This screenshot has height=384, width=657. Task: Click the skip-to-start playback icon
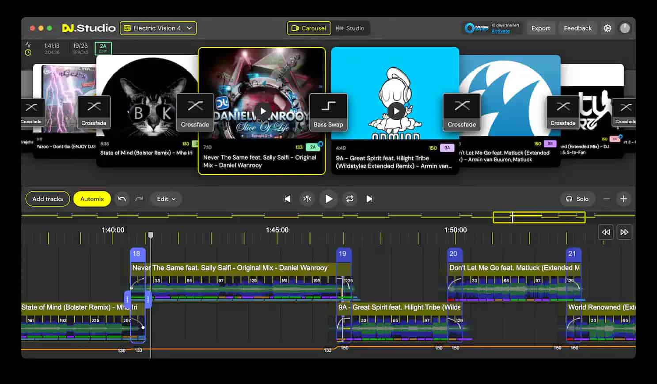click(287, 199)
